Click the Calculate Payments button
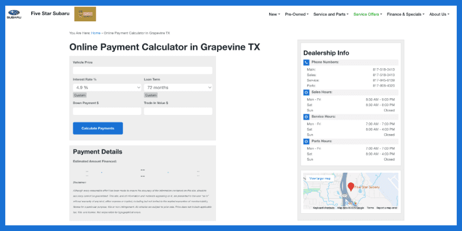This screenshot has height=231, width=462. click(x=98, y=128)
